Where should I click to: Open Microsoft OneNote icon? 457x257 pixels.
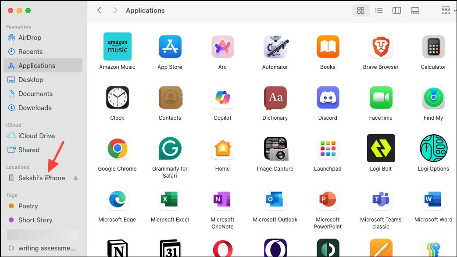(222, 199)
